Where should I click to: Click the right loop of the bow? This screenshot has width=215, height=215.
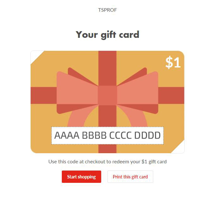137,93
